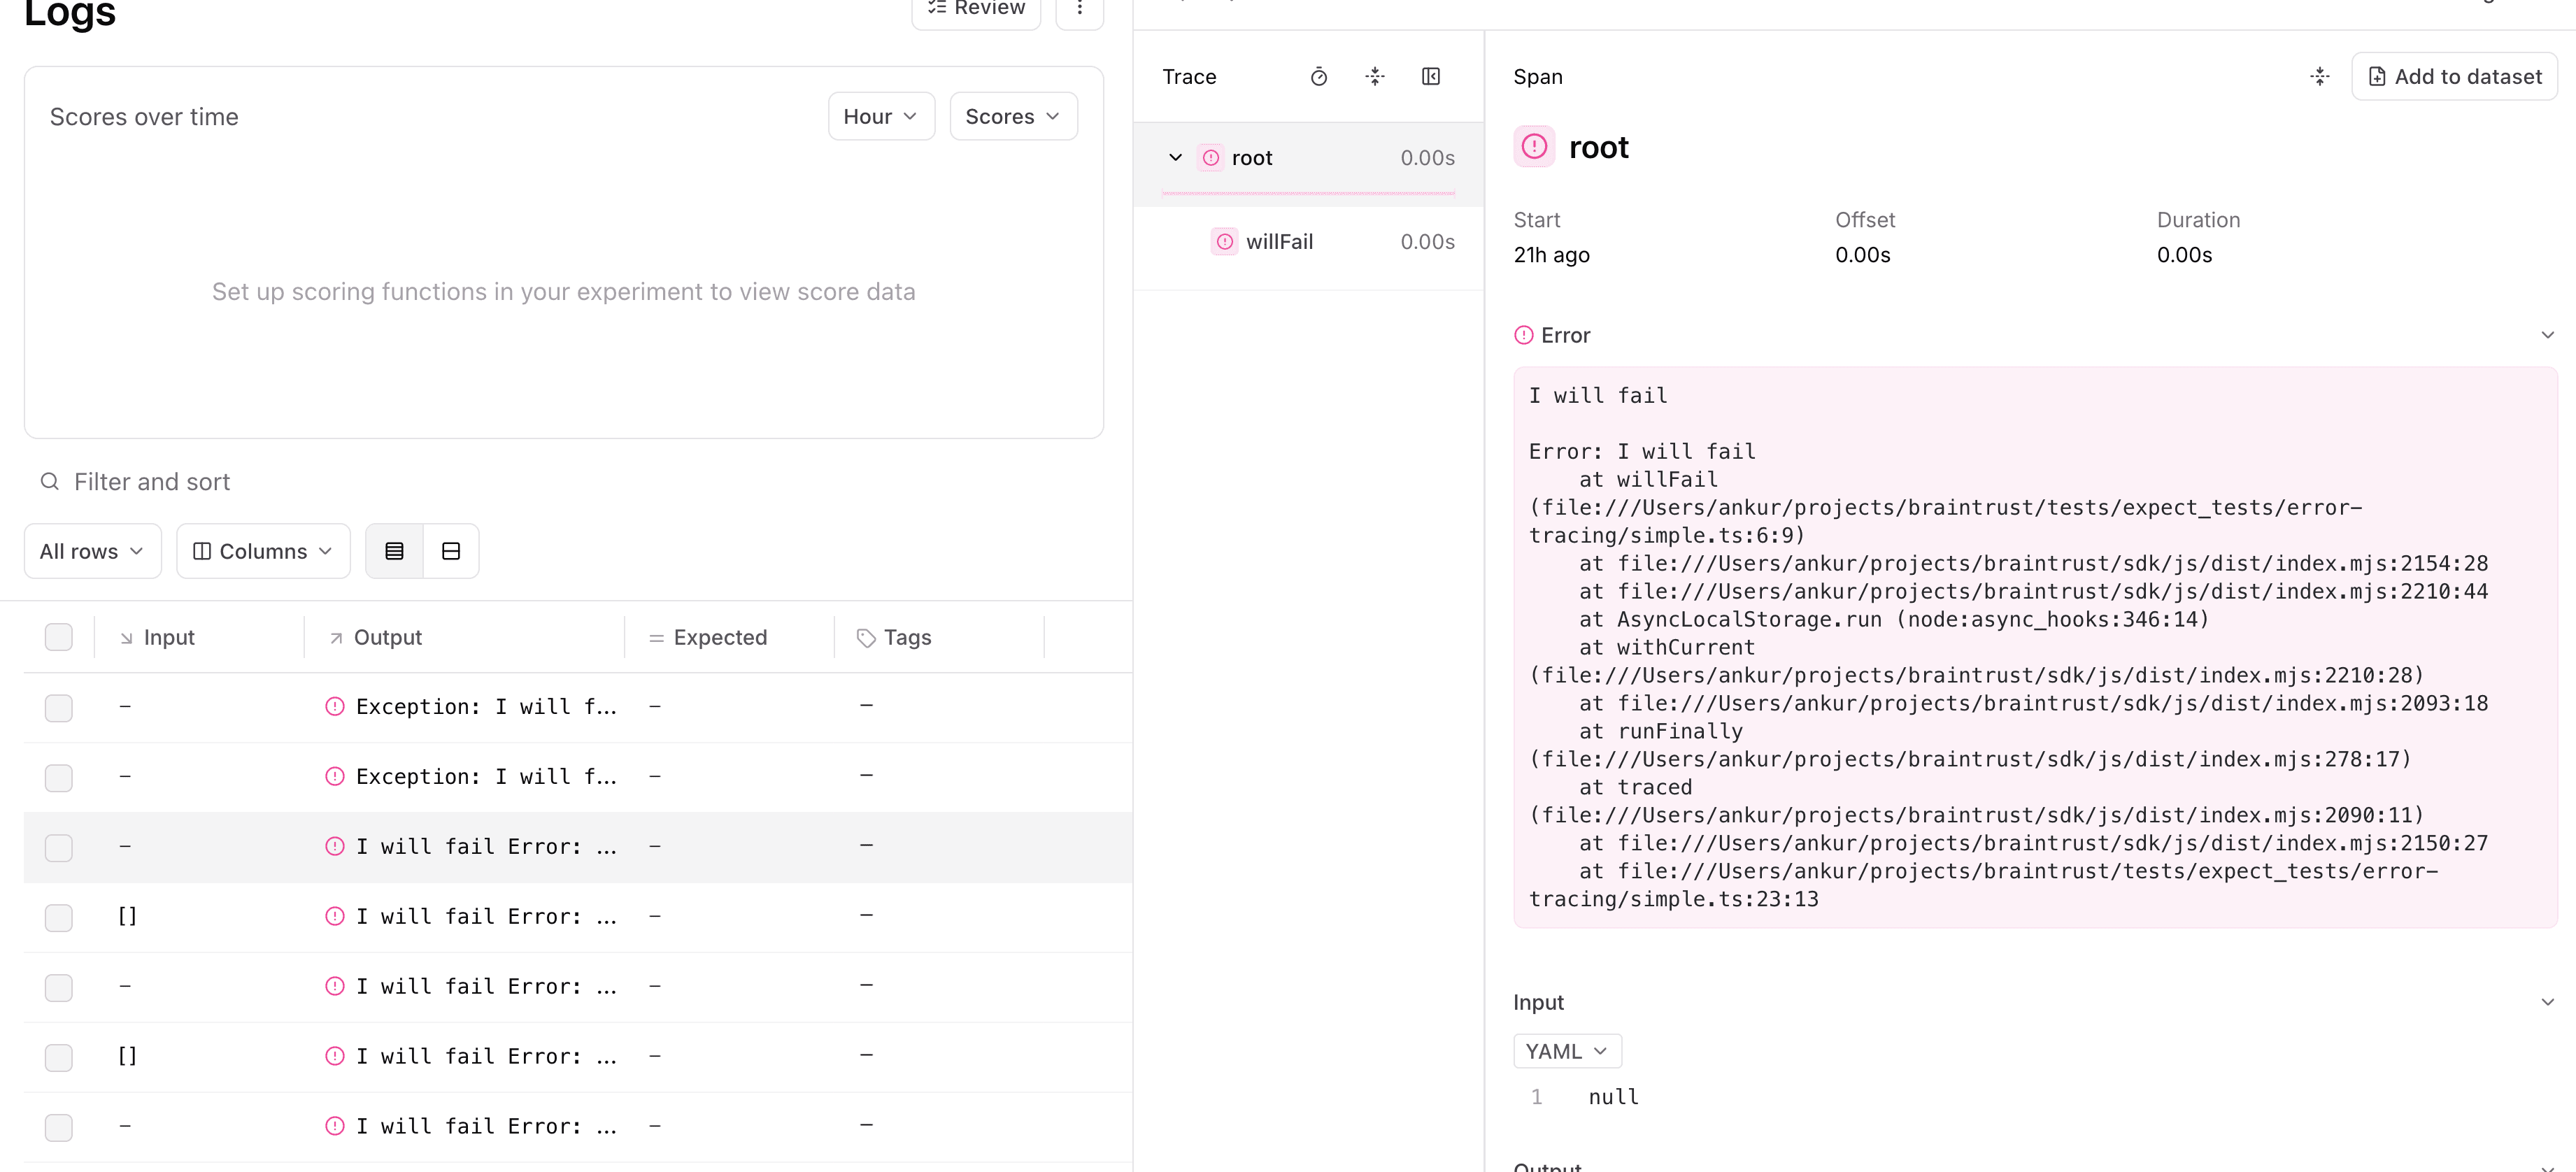
Task: Hide the trace side panel
Action: 1431,76
